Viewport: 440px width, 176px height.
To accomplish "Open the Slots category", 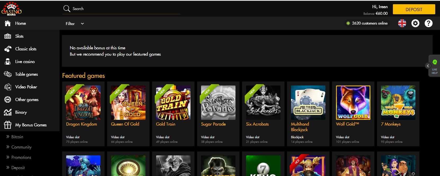I will 19,36.
